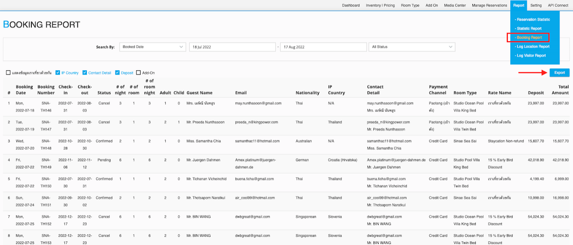Open the Room Type menu
The height and width of the screenshot is (245, 573).
tap(410, 5)
